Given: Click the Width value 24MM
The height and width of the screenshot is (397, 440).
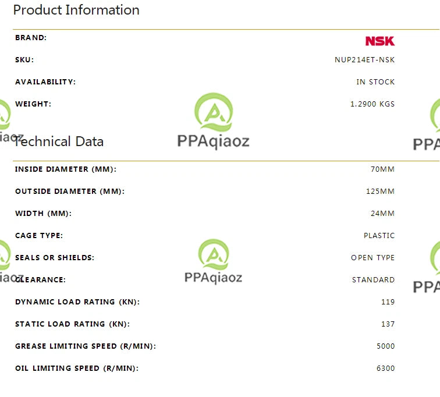Looking at the screenshot, I should pyautogui.click(x=382, y=214).
